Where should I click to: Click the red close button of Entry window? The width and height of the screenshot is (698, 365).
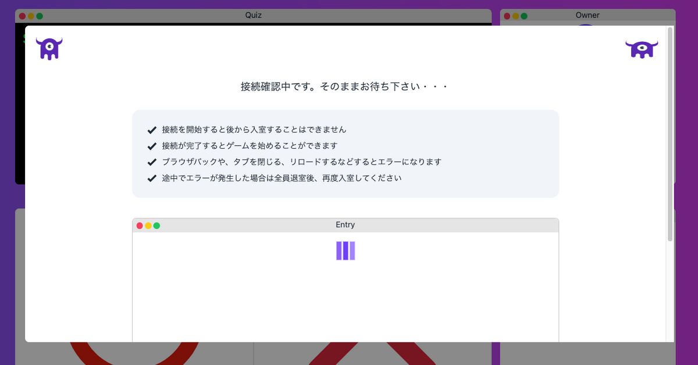(x=140, y=226)
